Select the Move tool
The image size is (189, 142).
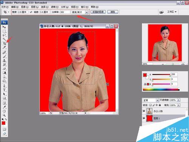[5, 27]
